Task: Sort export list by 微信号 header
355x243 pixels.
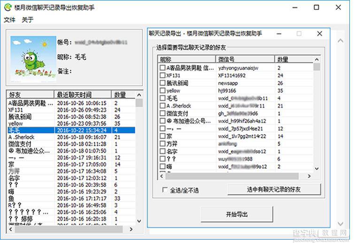Action: [245, 59]
